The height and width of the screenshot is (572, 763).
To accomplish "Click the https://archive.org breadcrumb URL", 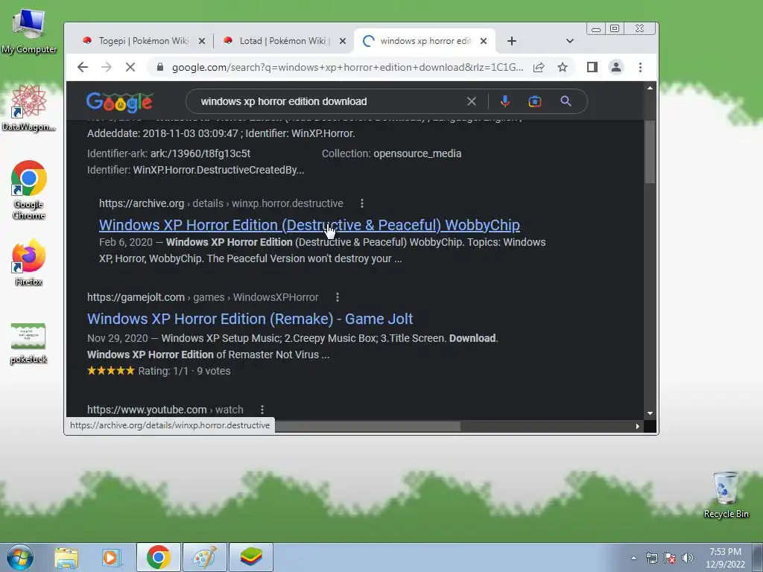I will click(x=142, y=203).
